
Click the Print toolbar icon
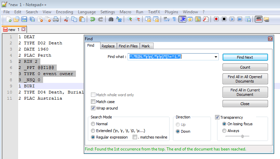(x=56, y=19)
